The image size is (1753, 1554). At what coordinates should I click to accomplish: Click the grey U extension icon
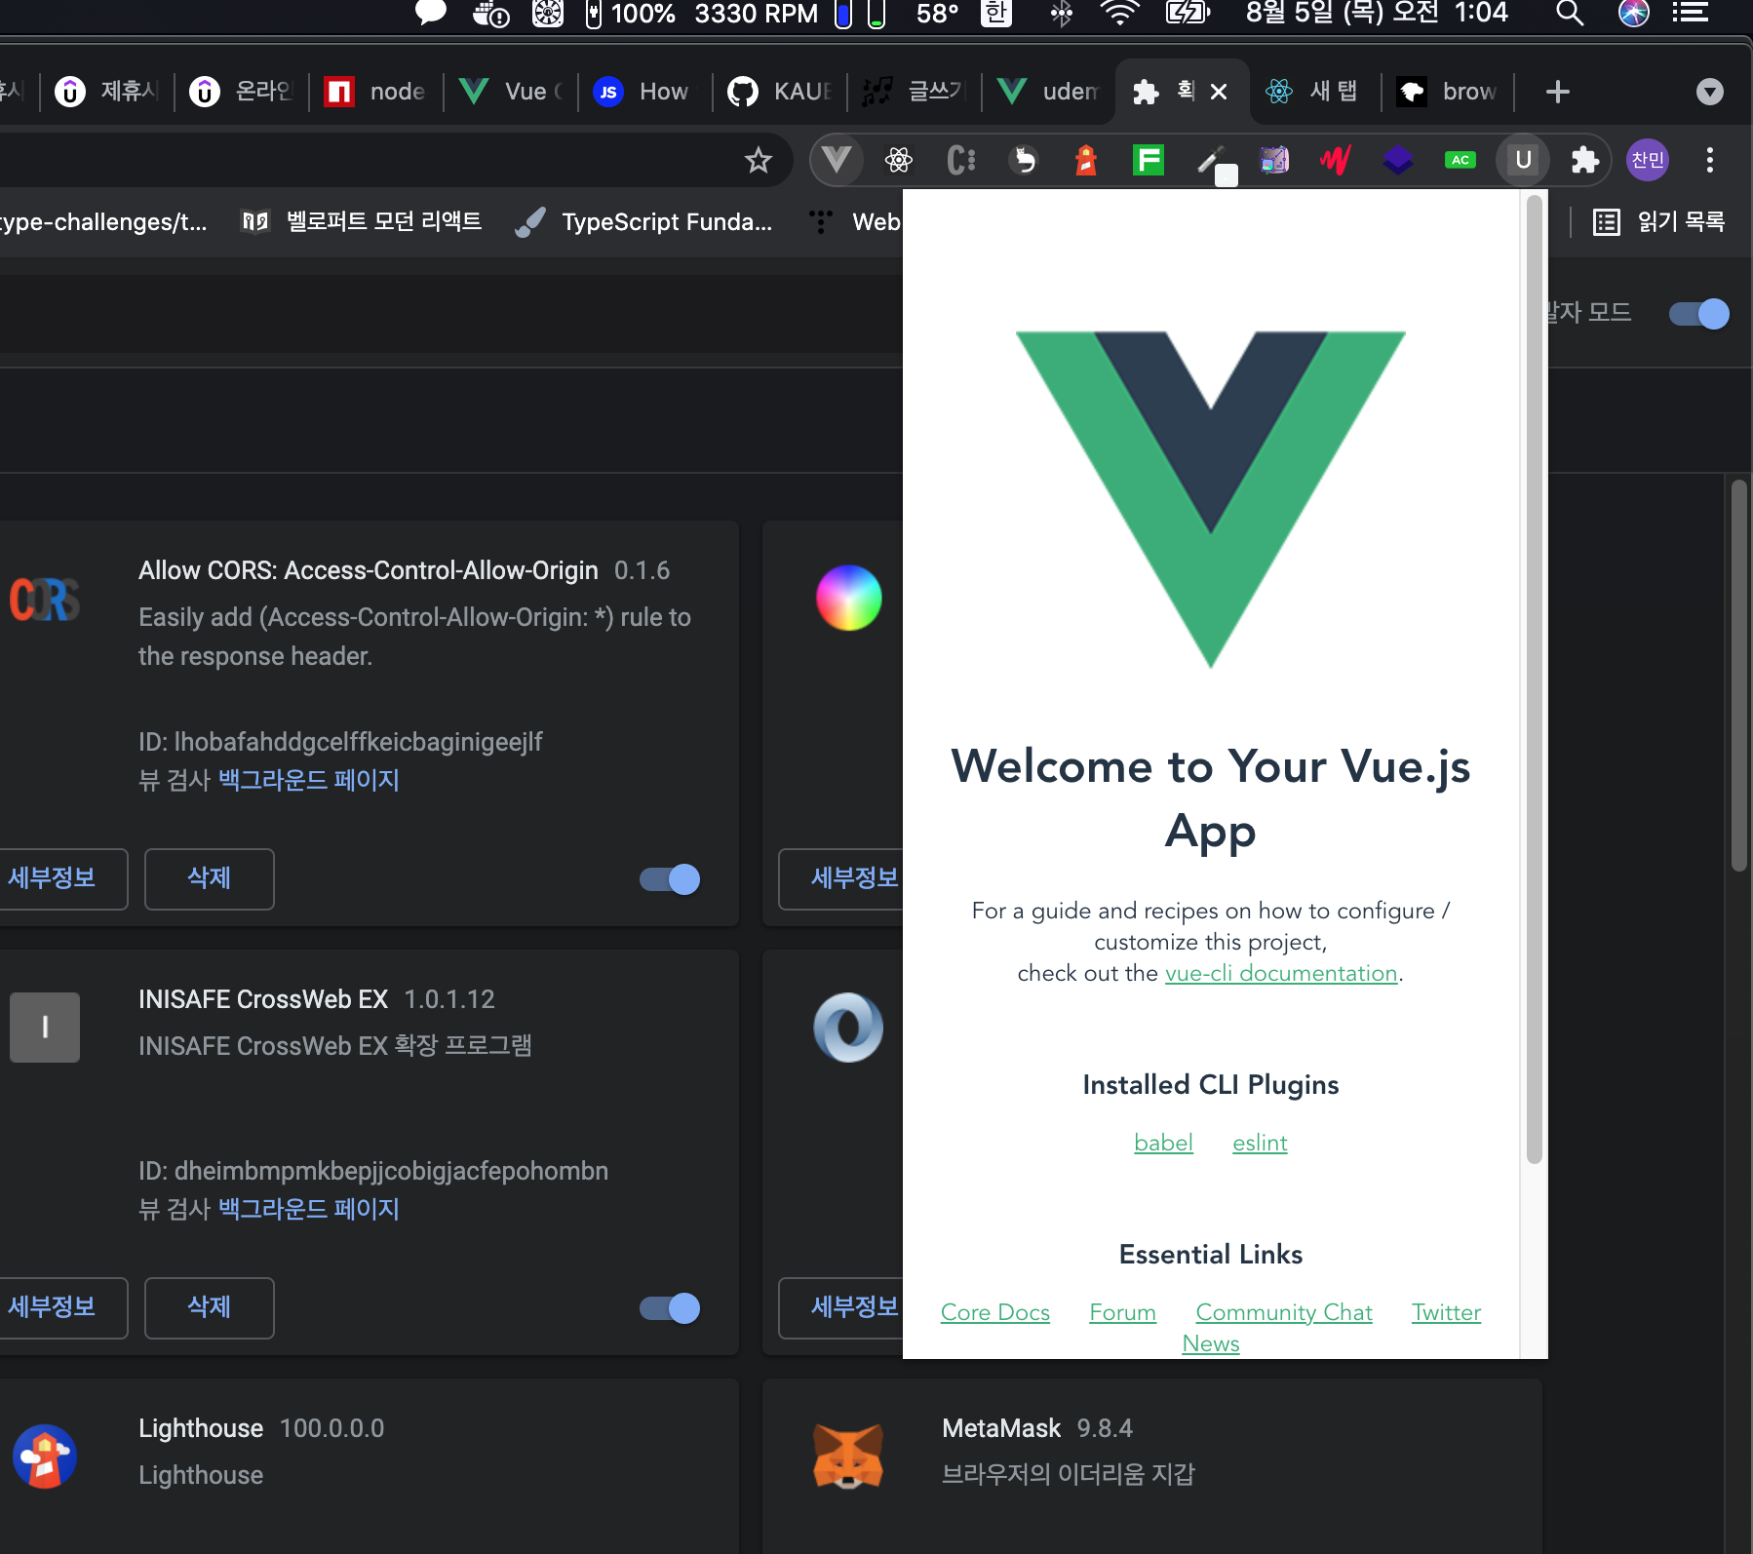click(1523, 160)
